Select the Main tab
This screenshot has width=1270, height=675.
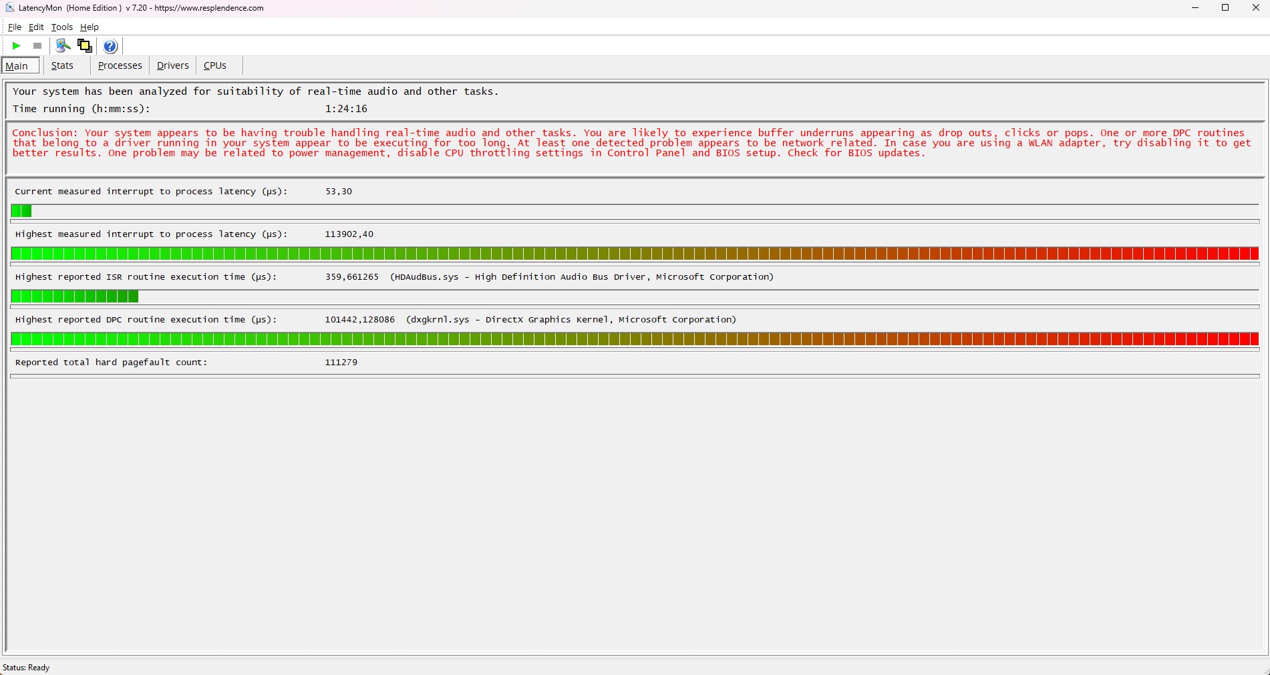[x=20, y=65]
